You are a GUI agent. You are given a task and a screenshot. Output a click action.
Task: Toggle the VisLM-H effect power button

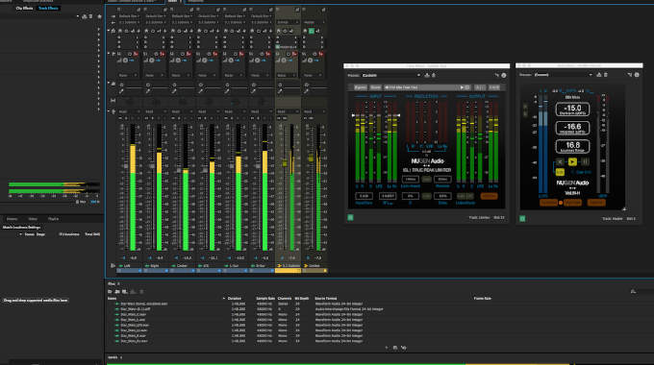522,218
